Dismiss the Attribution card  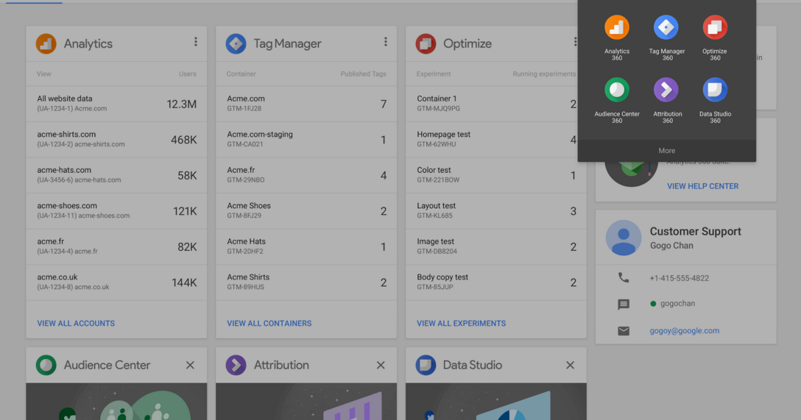pos(381,365)
